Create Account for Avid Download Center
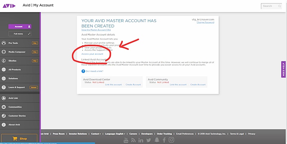287x144 pixels. [133, 85]
